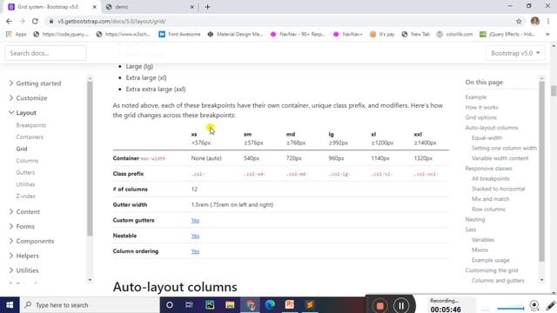The width and height of the screenshot is (557, 313).
Task: Open the Chrome profile avatar
Action: (x=535, y=21)
